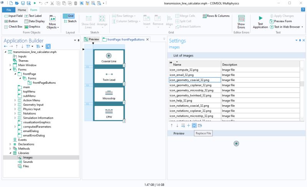
Task: Open file using the folder icon in quick access toolbar
Action: coord(17,3)
